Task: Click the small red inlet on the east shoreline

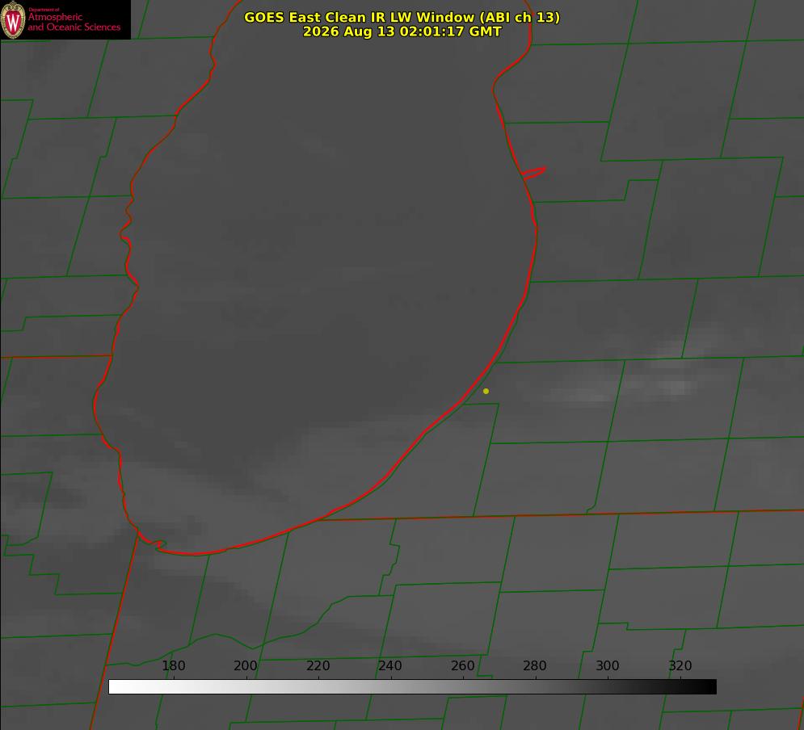Action: (534, 173)
